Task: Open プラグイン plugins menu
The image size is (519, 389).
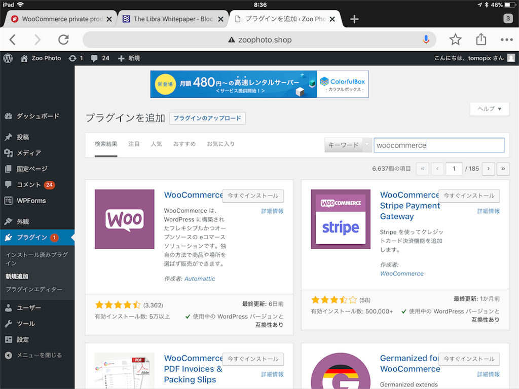Action: coord(37,237)
